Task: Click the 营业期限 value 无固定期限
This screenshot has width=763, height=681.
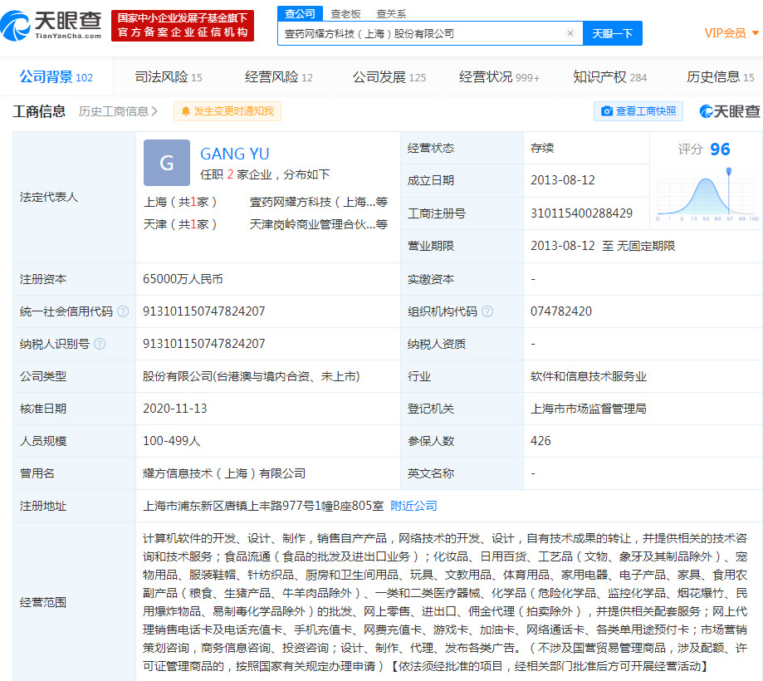Action: tap(646, 246)
